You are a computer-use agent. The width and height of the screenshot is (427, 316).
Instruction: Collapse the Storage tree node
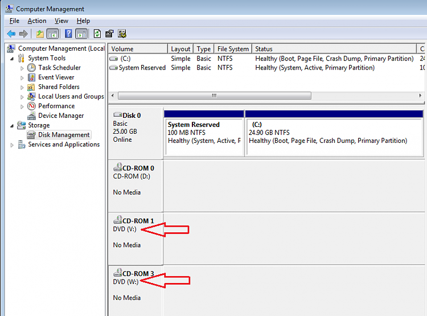[x=12, y=126]
